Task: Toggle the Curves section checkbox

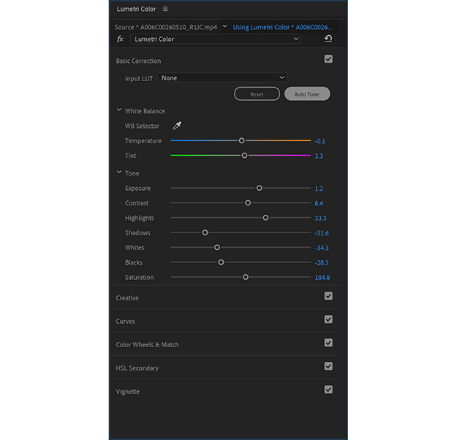Action: pos(328,319)
